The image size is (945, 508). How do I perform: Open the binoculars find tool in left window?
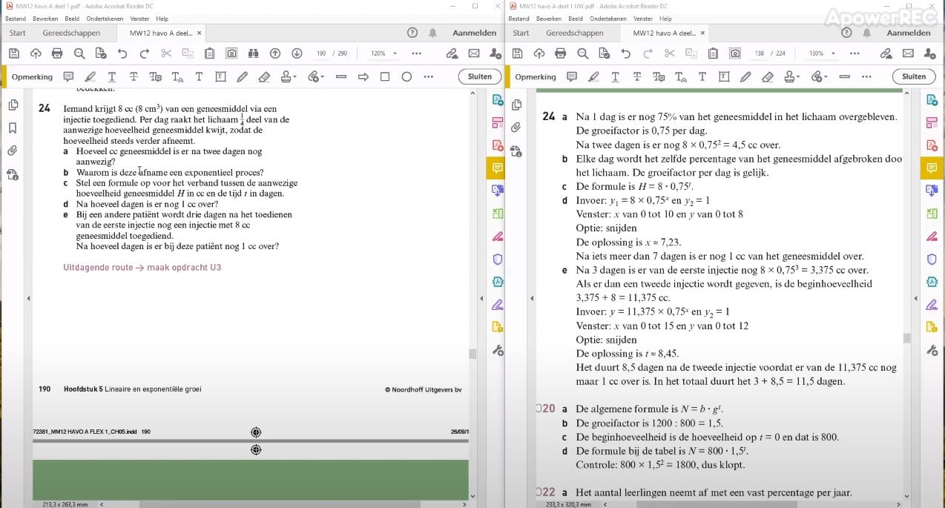coord(253,53)
